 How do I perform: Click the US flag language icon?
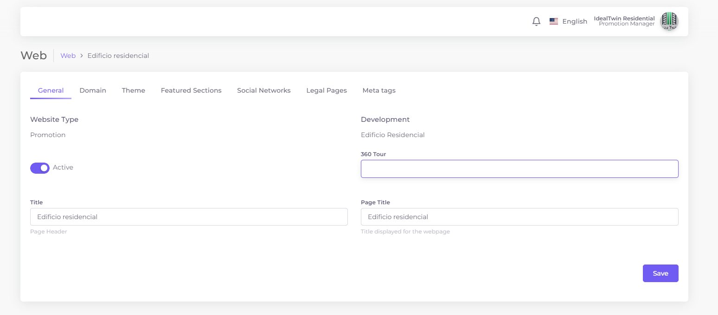(x=553, y=21)
